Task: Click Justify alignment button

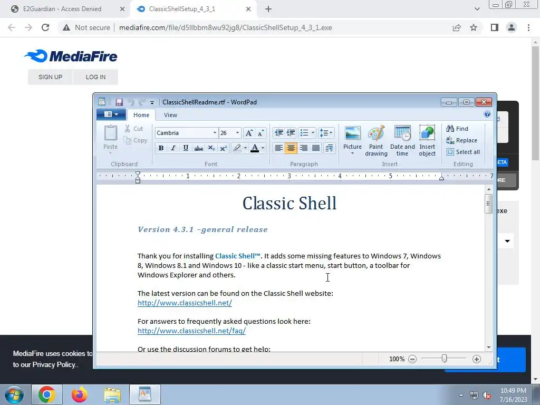Action: 316,148
